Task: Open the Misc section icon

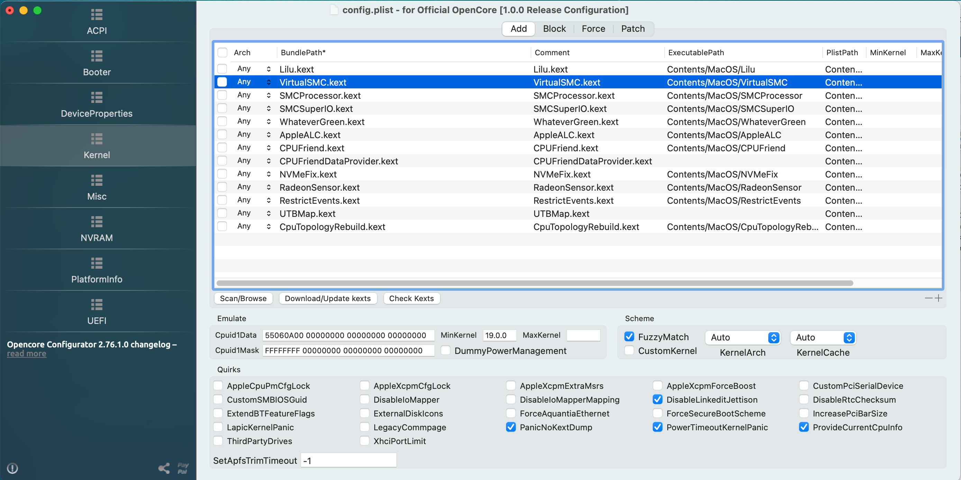Action: 97,180
